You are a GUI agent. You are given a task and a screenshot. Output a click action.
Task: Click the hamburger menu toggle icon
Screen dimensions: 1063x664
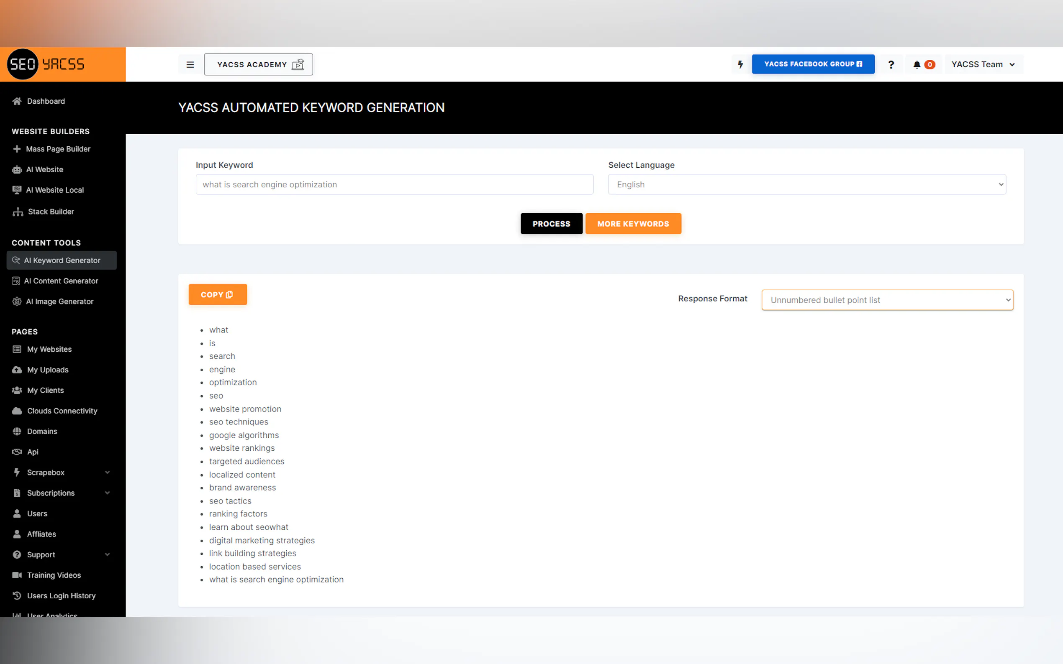[190, 64]
